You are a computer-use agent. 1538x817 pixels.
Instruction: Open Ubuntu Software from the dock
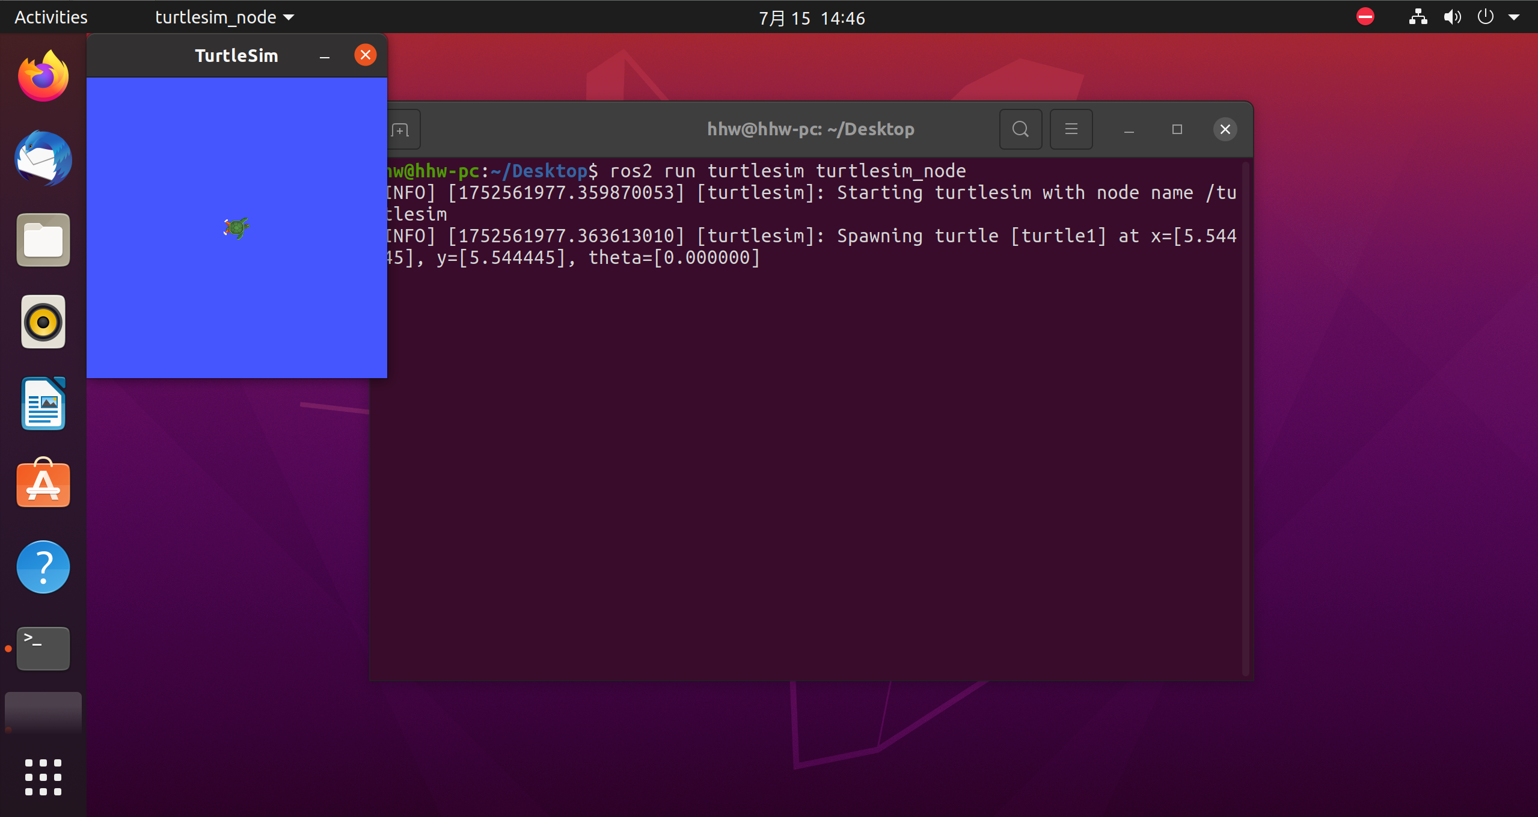click(x=43, y=483)
